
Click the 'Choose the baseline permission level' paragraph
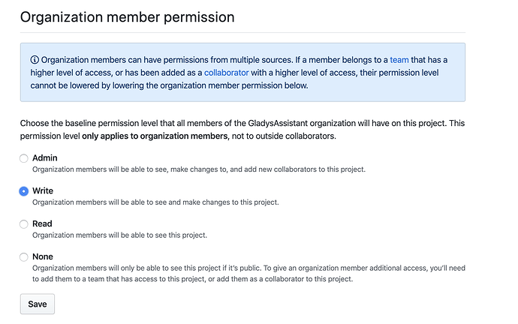coord(242,130)
